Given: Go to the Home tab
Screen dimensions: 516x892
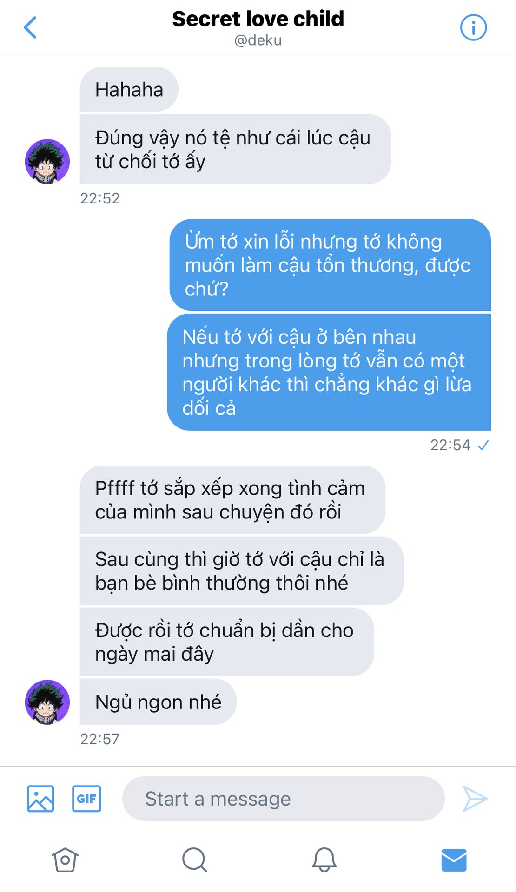Looking at the screenshot, I should [x=65, y=859].
